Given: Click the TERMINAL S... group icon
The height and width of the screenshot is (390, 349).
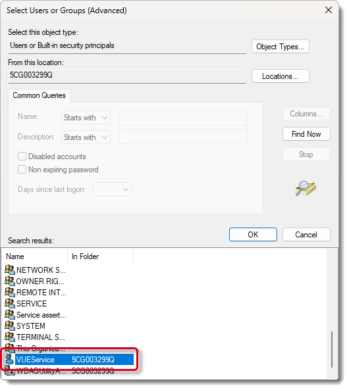Looking at the screenshot, I should [10, 337].
